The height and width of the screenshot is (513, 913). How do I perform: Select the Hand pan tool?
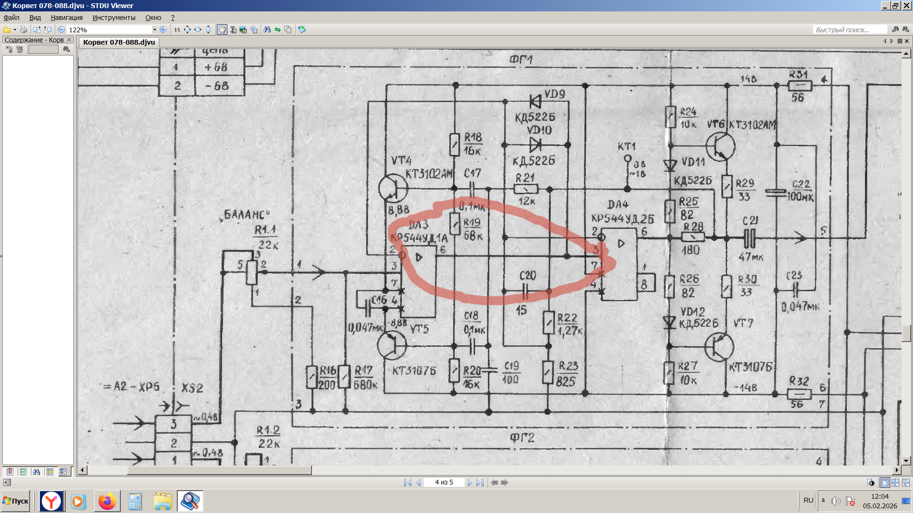(222, 29)
